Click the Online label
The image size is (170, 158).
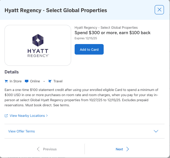35,81
